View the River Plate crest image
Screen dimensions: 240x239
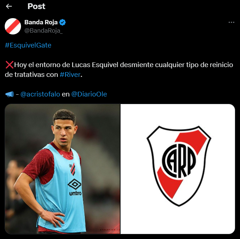tap(178, 169)
